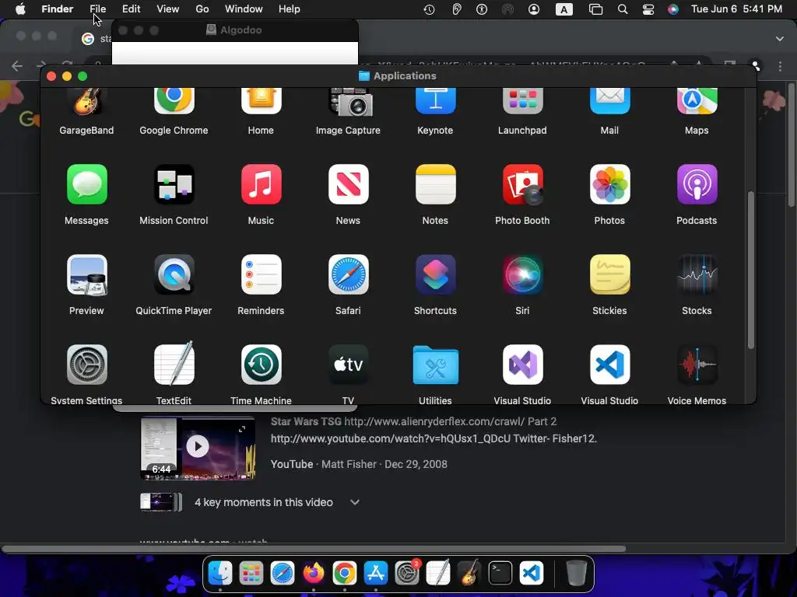Select the Notes app icon
Screen dimensions: 797x597
click(436, 184)
